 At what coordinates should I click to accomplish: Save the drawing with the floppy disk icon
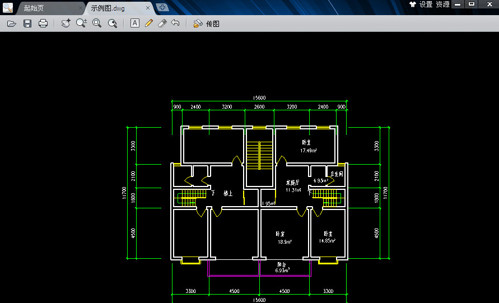pos(27,24)
